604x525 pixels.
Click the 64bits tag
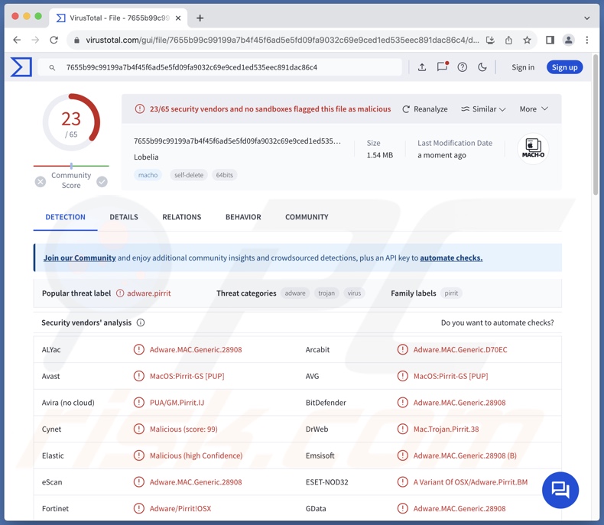[x=225, y=175]
